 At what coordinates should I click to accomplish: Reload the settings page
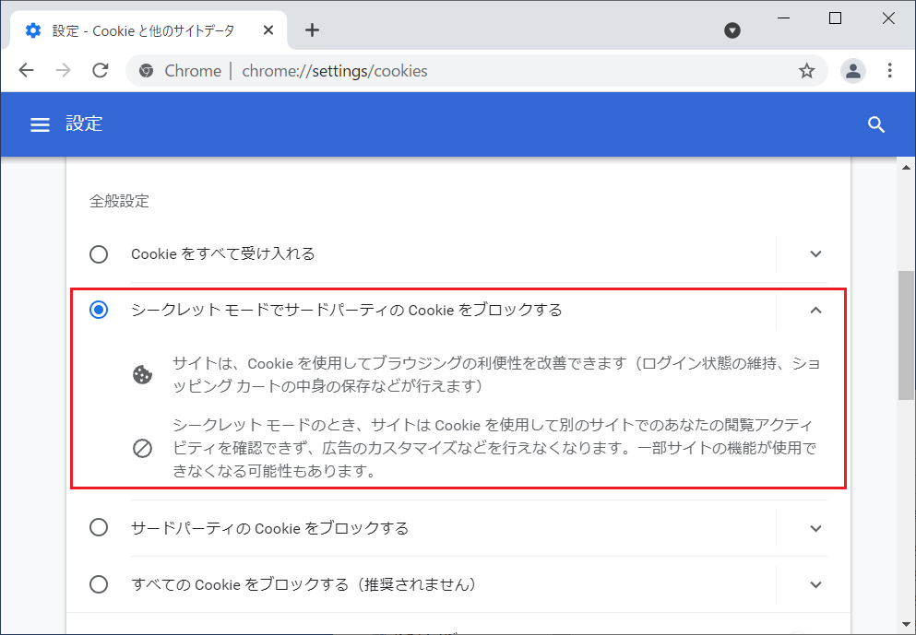click(x=101, y=71)
